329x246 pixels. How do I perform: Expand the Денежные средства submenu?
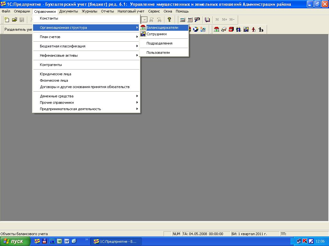coord(86,96)
